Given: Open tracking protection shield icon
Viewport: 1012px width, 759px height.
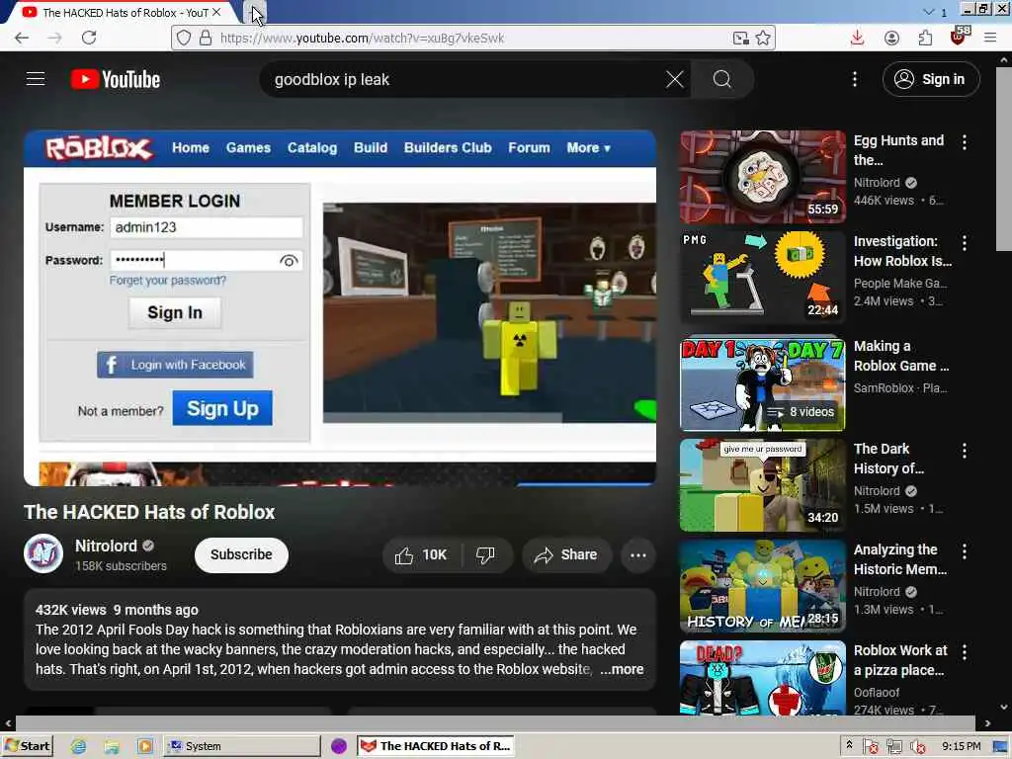Looking at the screenshot, I should [184, 39].
